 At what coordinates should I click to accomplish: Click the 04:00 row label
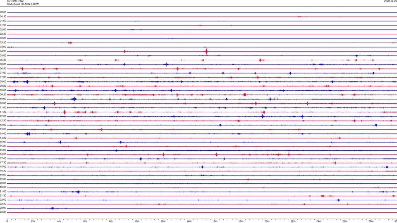(x=3, y=47)
